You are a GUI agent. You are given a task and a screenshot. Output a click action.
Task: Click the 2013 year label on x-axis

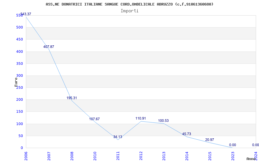pos(164,156)
